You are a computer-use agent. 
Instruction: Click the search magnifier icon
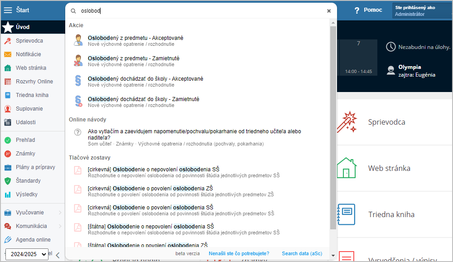coord(73,11)
